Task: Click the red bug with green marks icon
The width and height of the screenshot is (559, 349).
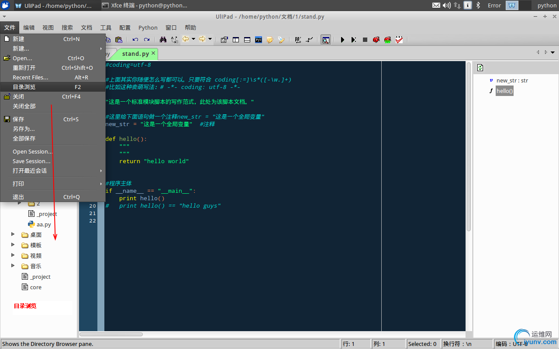Action: (x=387, y=40)
